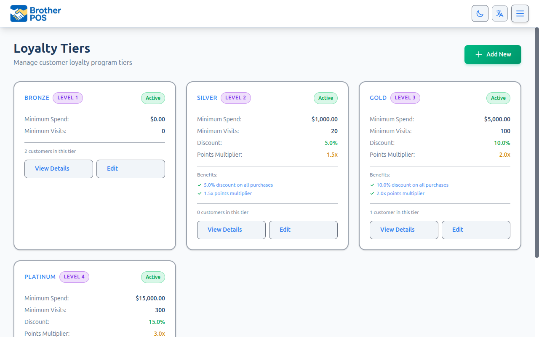Click the Gold tier Active status badge
539x337 pixels.
[x=498, y=98]
